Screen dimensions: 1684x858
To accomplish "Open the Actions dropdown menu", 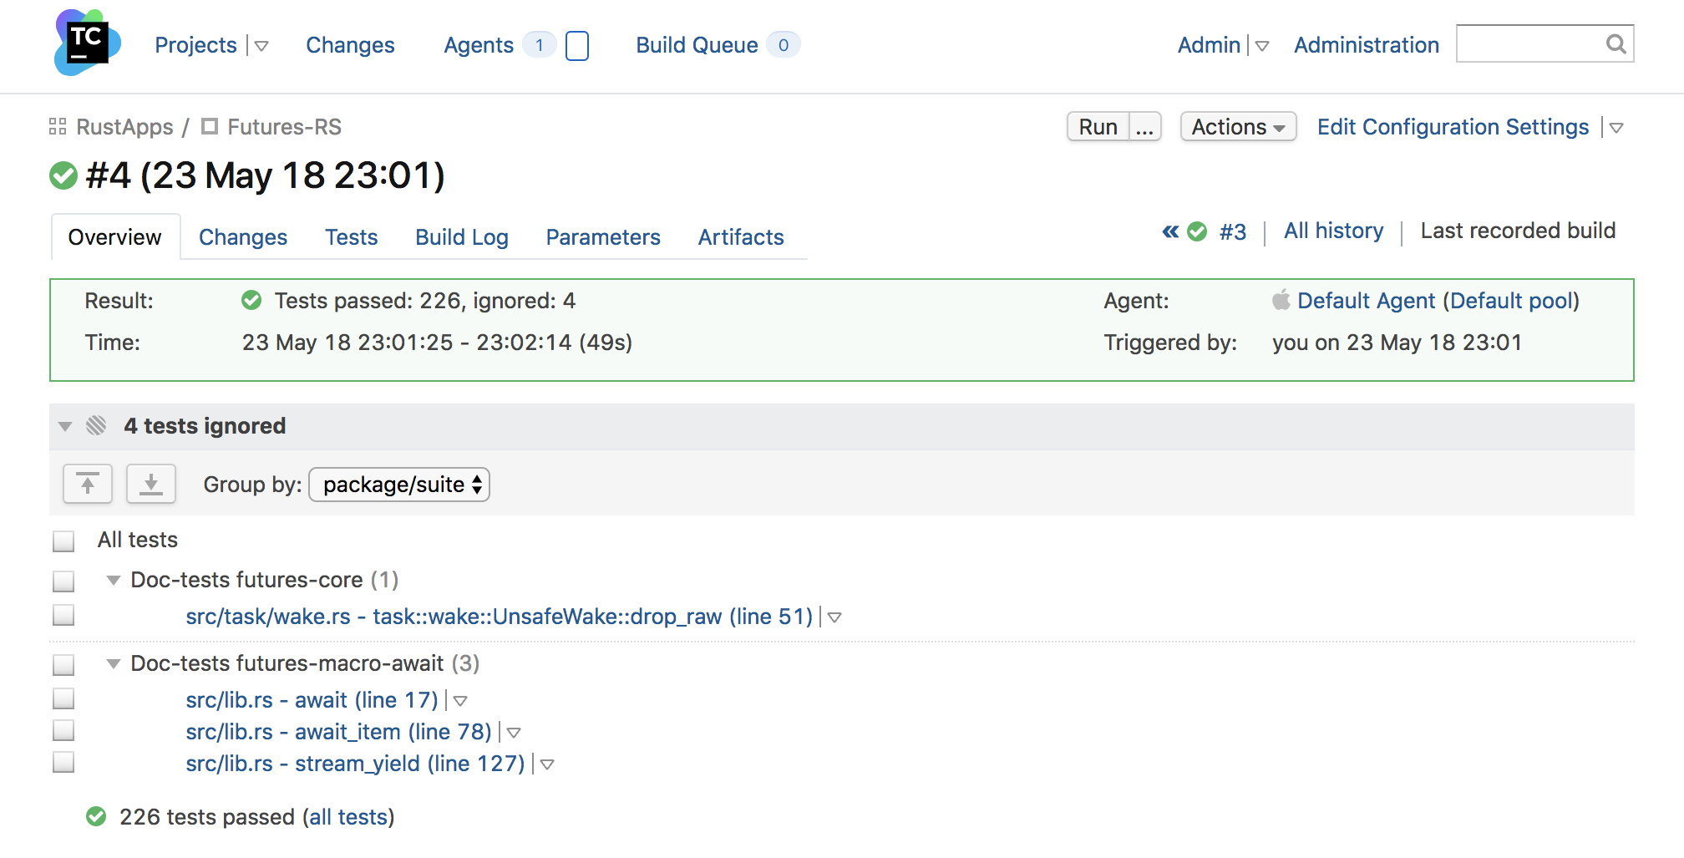I will [1238, 127].
